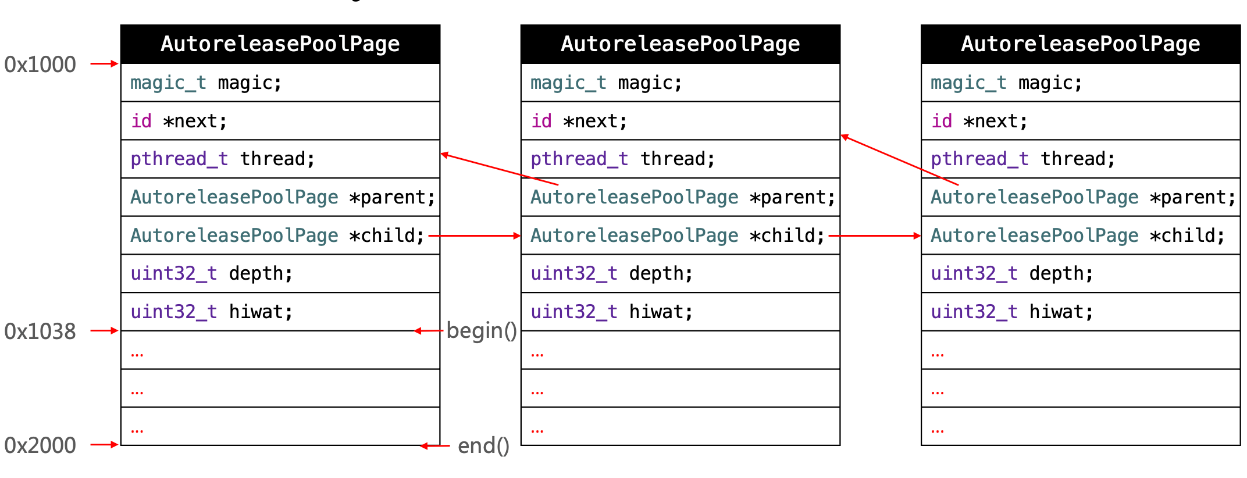Click the 0x1038 address label
This screenshot has height=478, width=1247.
[40, 331]
